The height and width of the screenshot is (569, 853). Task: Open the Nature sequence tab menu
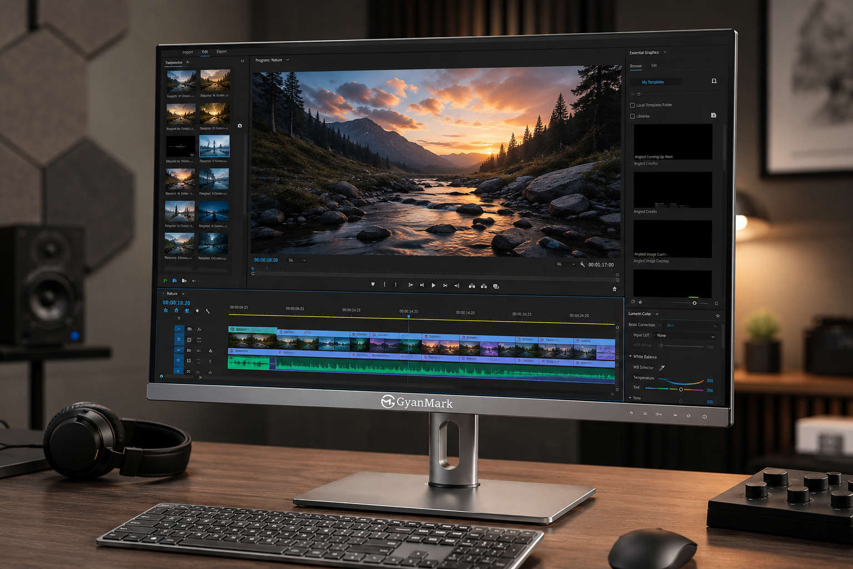coord(183,294)
